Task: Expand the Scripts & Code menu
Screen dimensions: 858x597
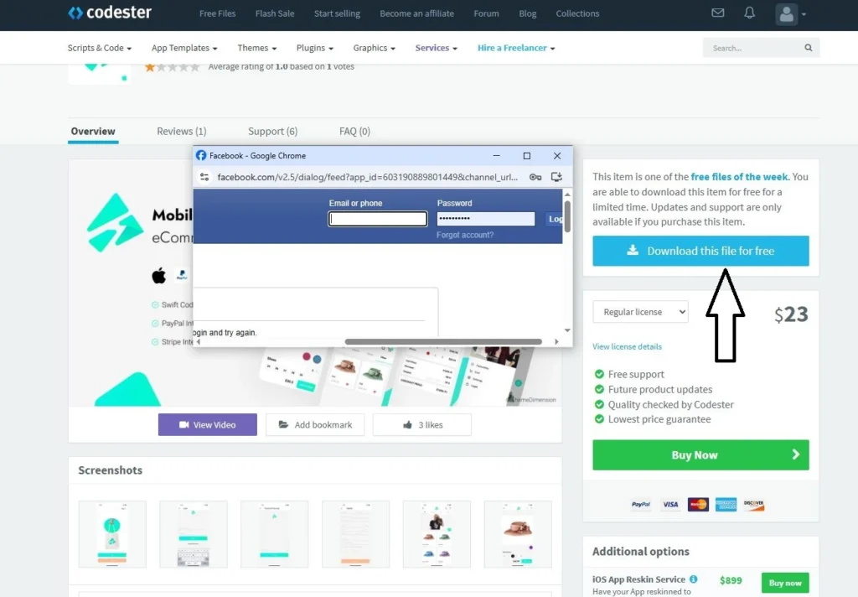Action: pyautogui.click(x=100, y=48)
